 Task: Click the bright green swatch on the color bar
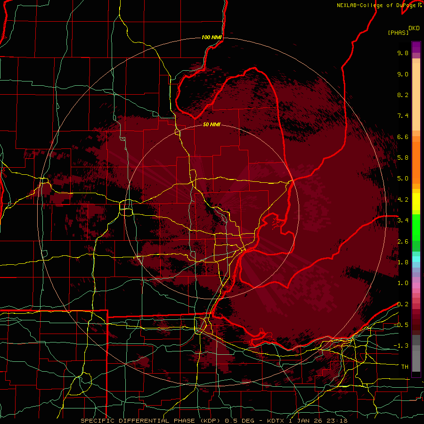click(416, 227)
